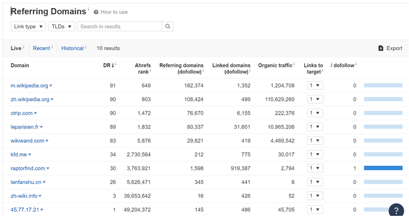Expand the arrow next to 45.77.17.21

[42, 210]
